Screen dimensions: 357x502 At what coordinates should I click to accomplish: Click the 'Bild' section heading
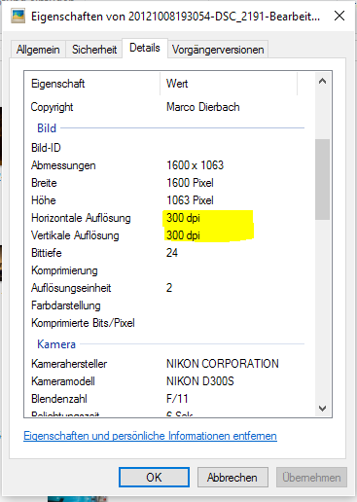click(x=47, y=128)
